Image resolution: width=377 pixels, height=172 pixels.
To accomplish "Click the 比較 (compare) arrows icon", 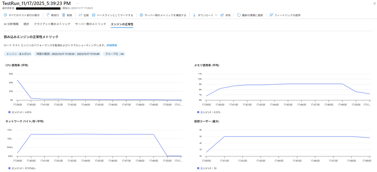I will pyautogui.click(x=80, y=15).
